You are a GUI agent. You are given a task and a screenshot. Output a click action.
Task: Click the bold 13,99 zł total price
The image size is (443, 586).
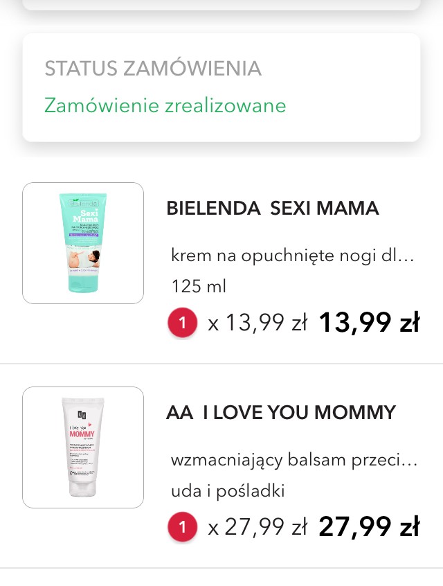coord(369,323)
